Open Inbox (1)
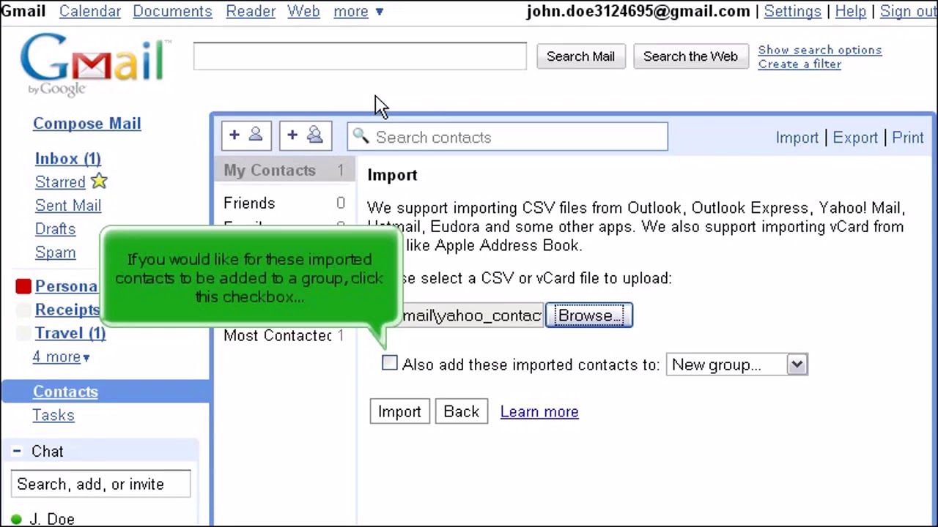This screenshot has width=938, height=527. click(68, 158)
